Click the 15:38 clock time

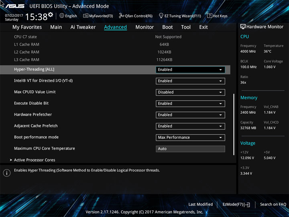pos(36,17)
